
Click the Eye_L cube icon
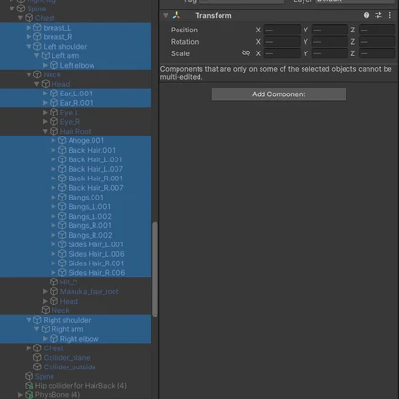click(x=53, y=113)
